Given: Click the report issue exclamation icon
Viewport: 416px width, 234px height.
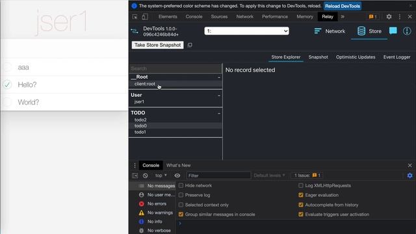Looking at the screenshot, I should click(x=407, y=31).
